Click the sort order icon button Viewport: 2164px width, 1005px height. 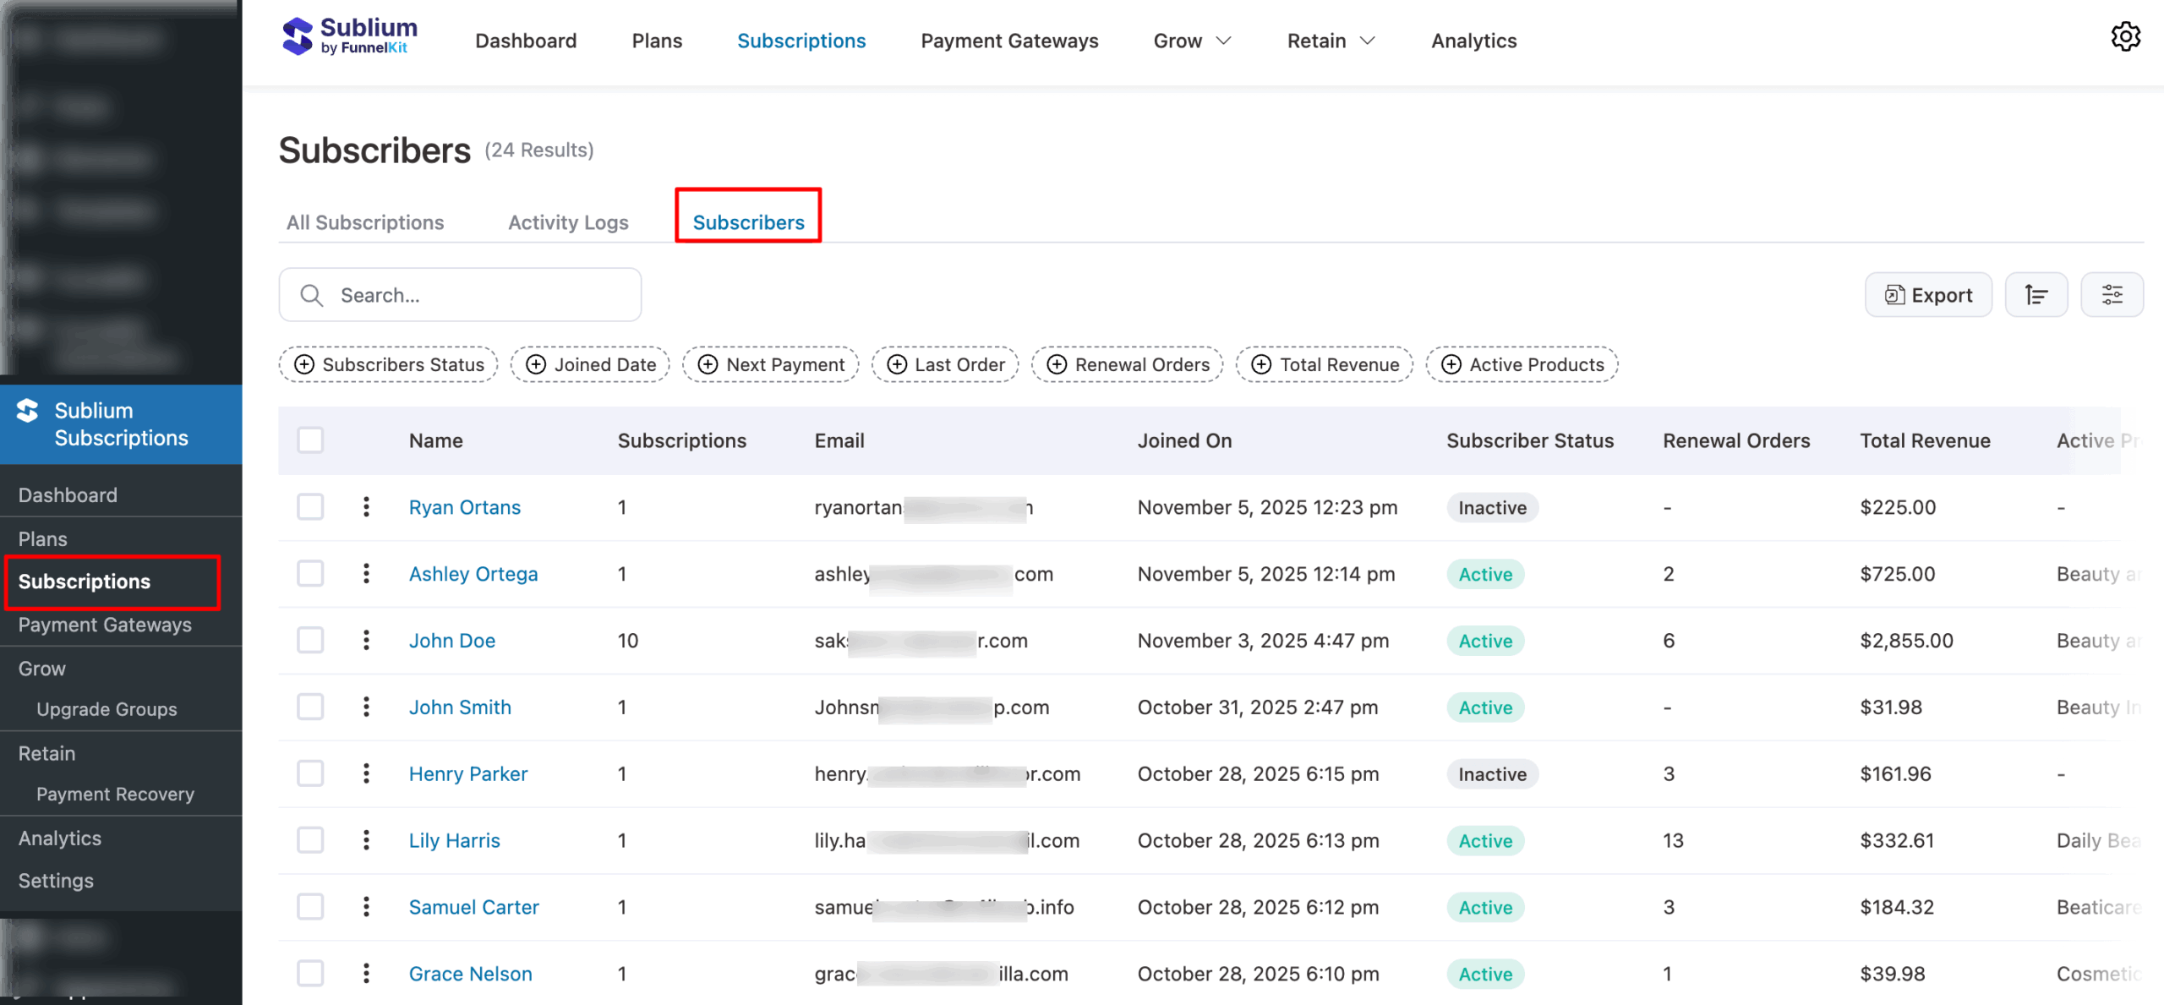(2036, 295)
